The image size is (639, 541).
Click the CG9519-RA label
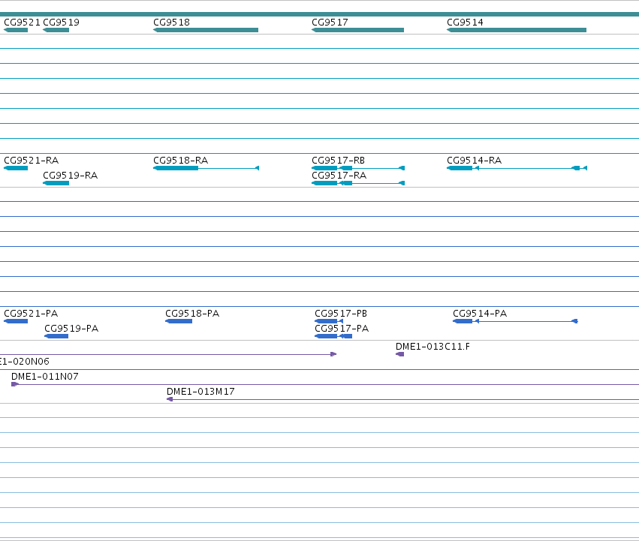tap(70, 176)
